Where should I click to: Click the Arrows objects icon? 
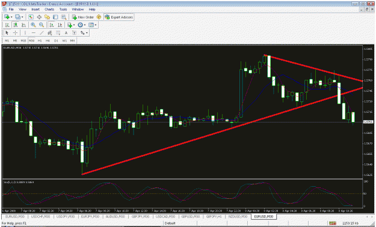tap(82, 33)
